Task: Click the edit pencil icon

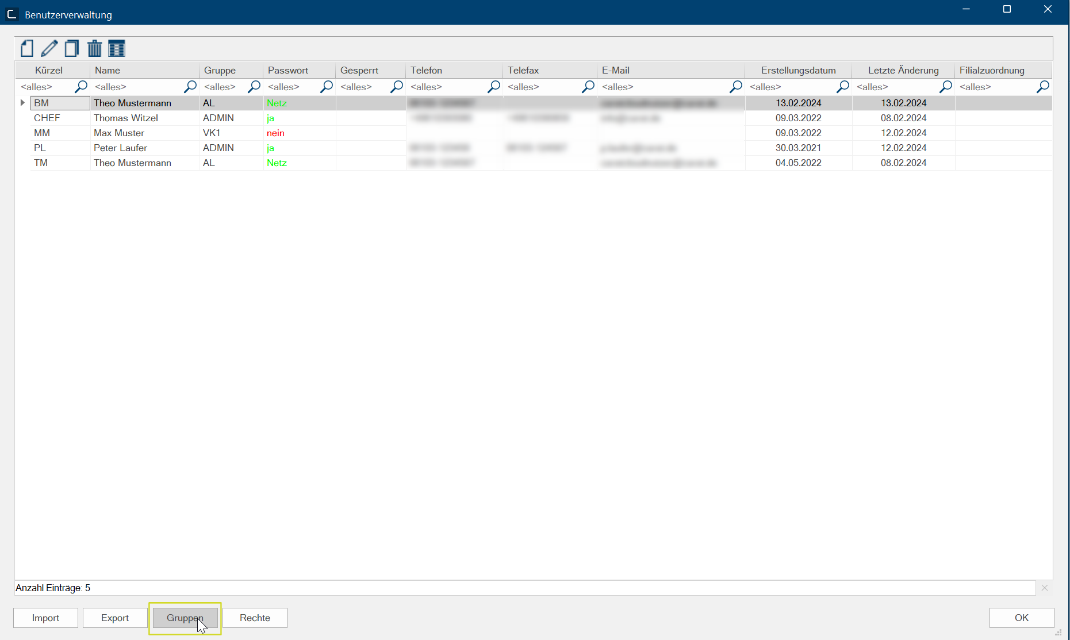Action: tap(49, 49)
